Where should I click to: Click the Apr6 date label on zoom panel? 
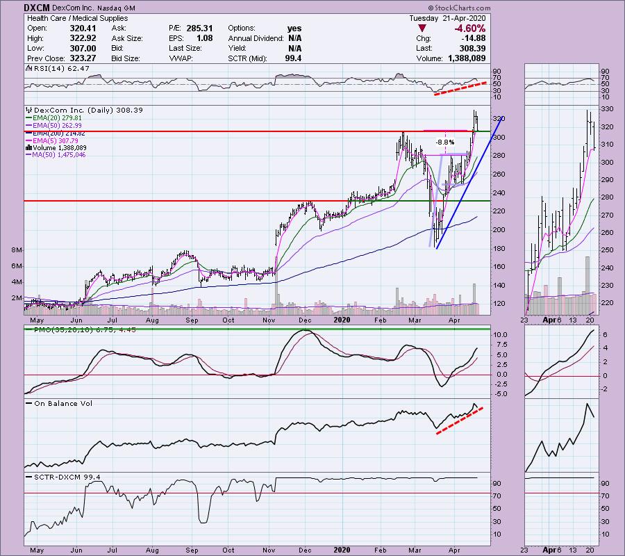pos(552,320)
